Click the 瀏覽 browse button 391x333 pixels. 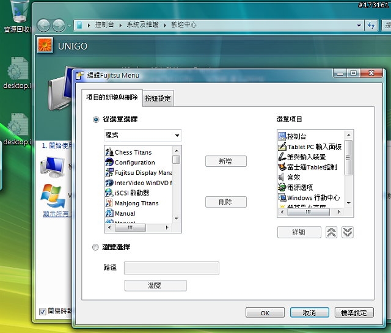(155, 285)
